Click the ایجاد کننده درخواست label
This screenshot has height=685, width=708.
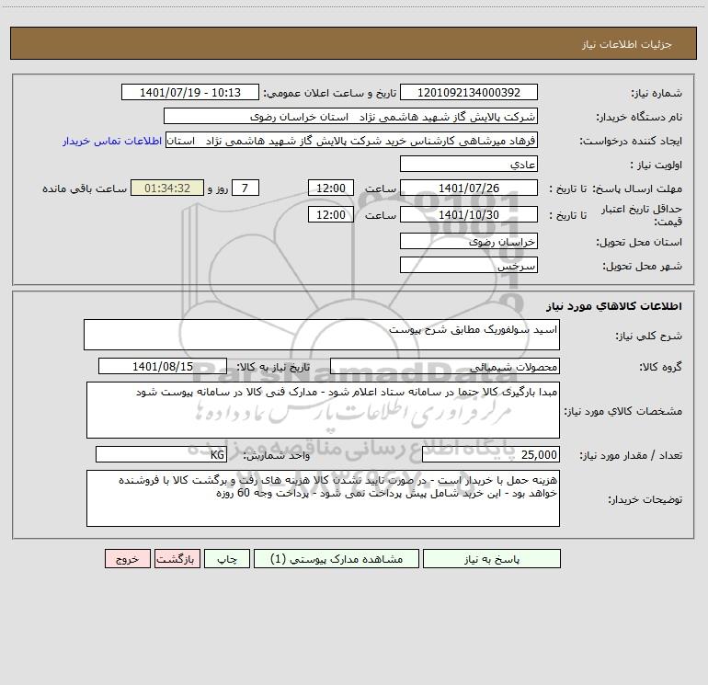click(631, 141)
